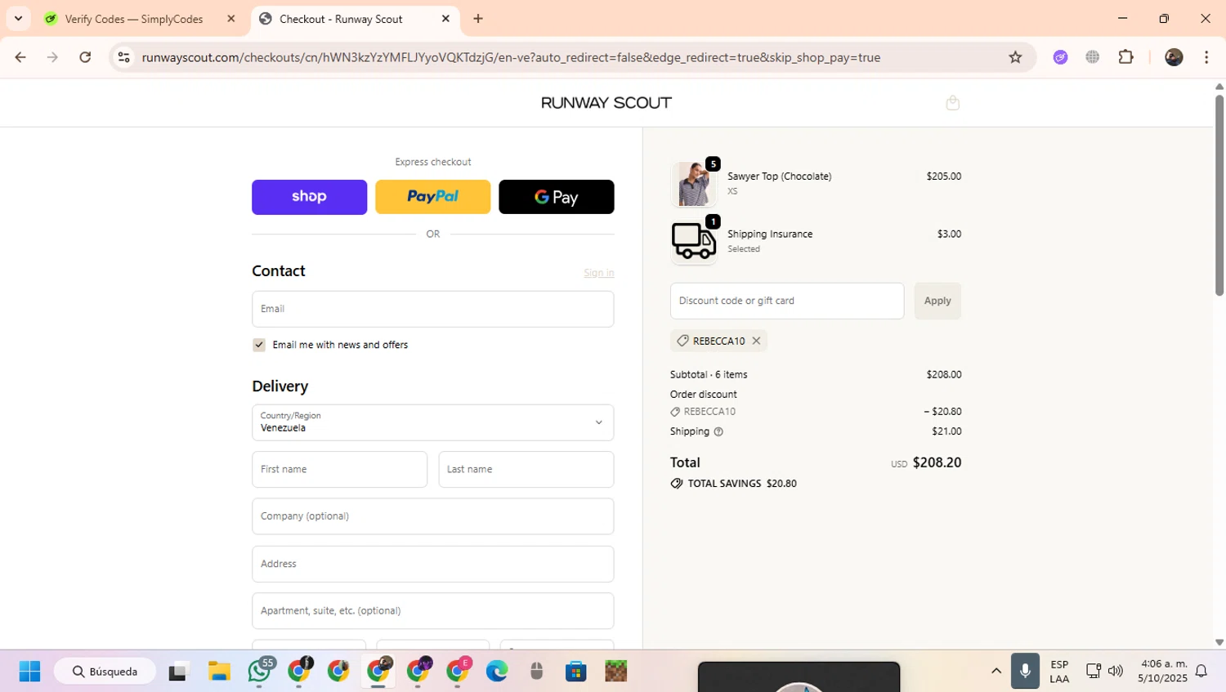Click the page vertical scrollbar
Viewport: 1226px width, 692px height.
coord(1219,196)
